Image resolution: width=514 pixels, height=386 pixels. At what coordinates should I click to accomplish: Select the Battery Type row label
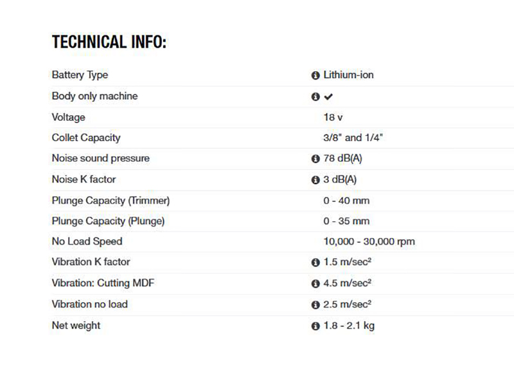pos(80,75)
